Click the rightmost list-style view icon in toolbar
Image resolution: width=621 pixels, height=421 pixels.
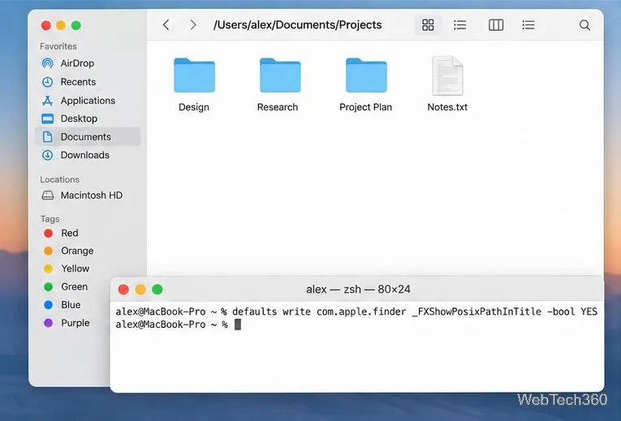[x=528, y=25]
